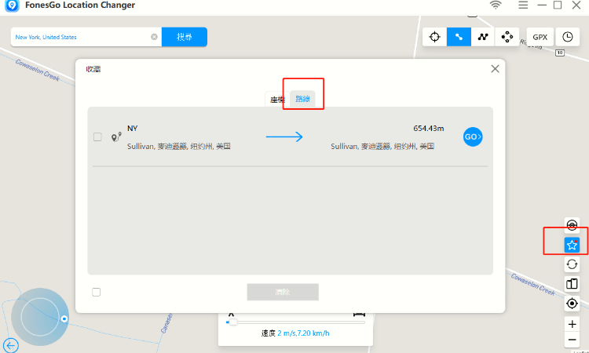Select the jump teleport mode icon
The height and width of the screenshot is (353, 589).
pos(507,37)
